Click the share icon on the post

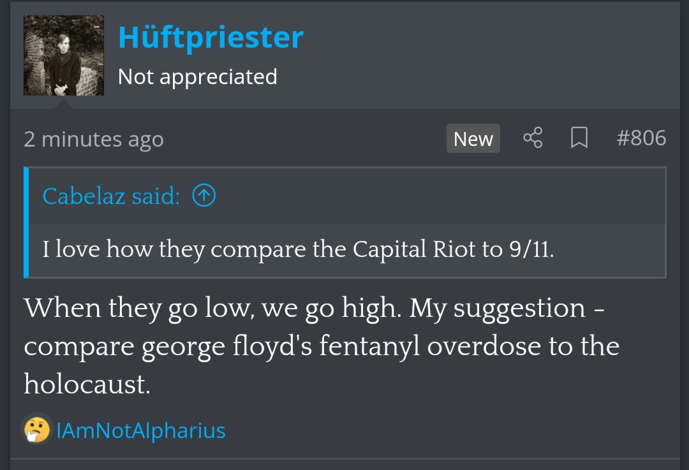click(533, 138)
